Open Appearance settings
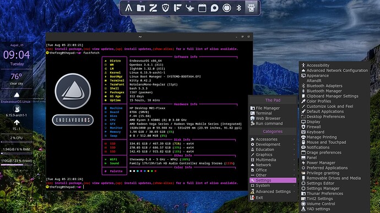This screenshot has height=213, width=380. point(334,76)
